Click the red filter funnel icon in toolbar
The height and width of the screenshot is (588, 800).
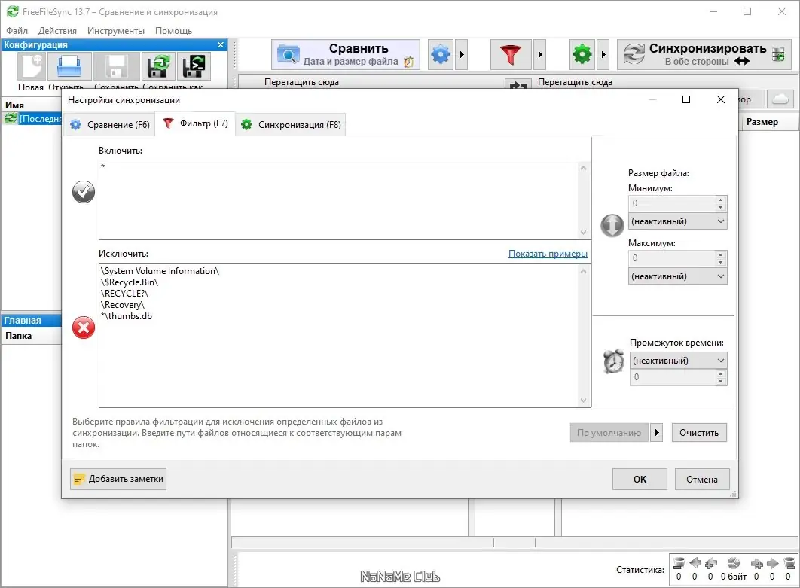[x=511, y=54]
